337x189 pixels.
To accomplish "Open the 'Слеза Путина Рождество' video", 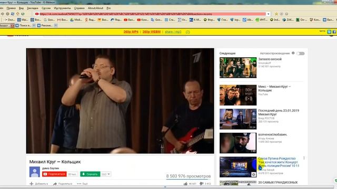I will coord(279,162).
